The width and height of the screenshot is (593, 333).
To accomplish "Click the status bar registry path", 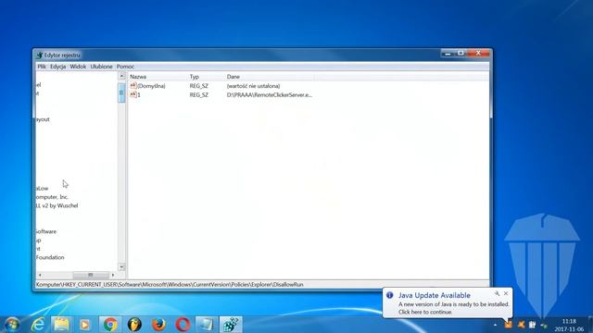I will coord(170,284).
